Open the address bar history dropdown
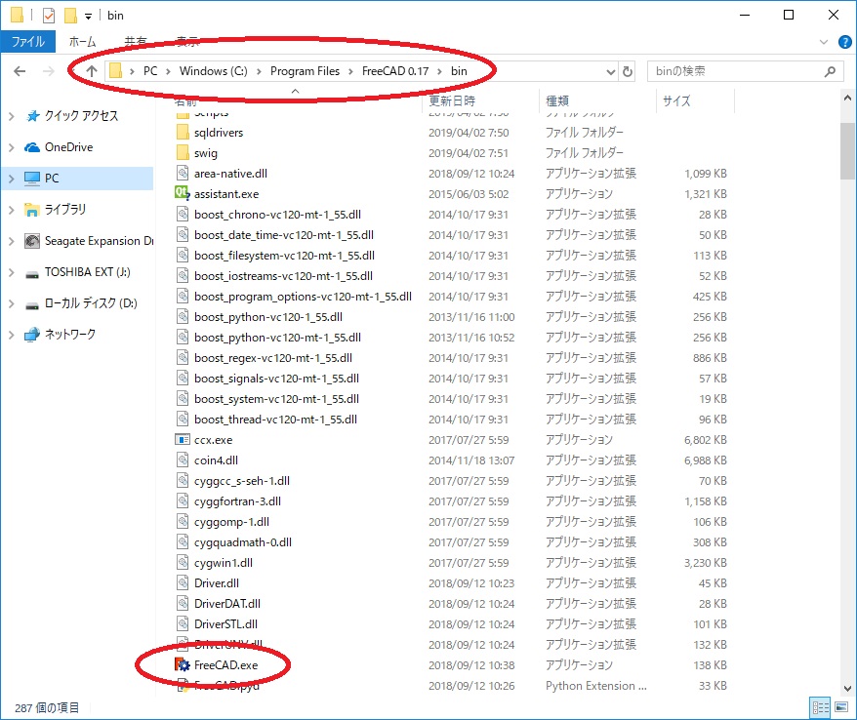The width and height of the screenshot is (857, 720). 610,71
